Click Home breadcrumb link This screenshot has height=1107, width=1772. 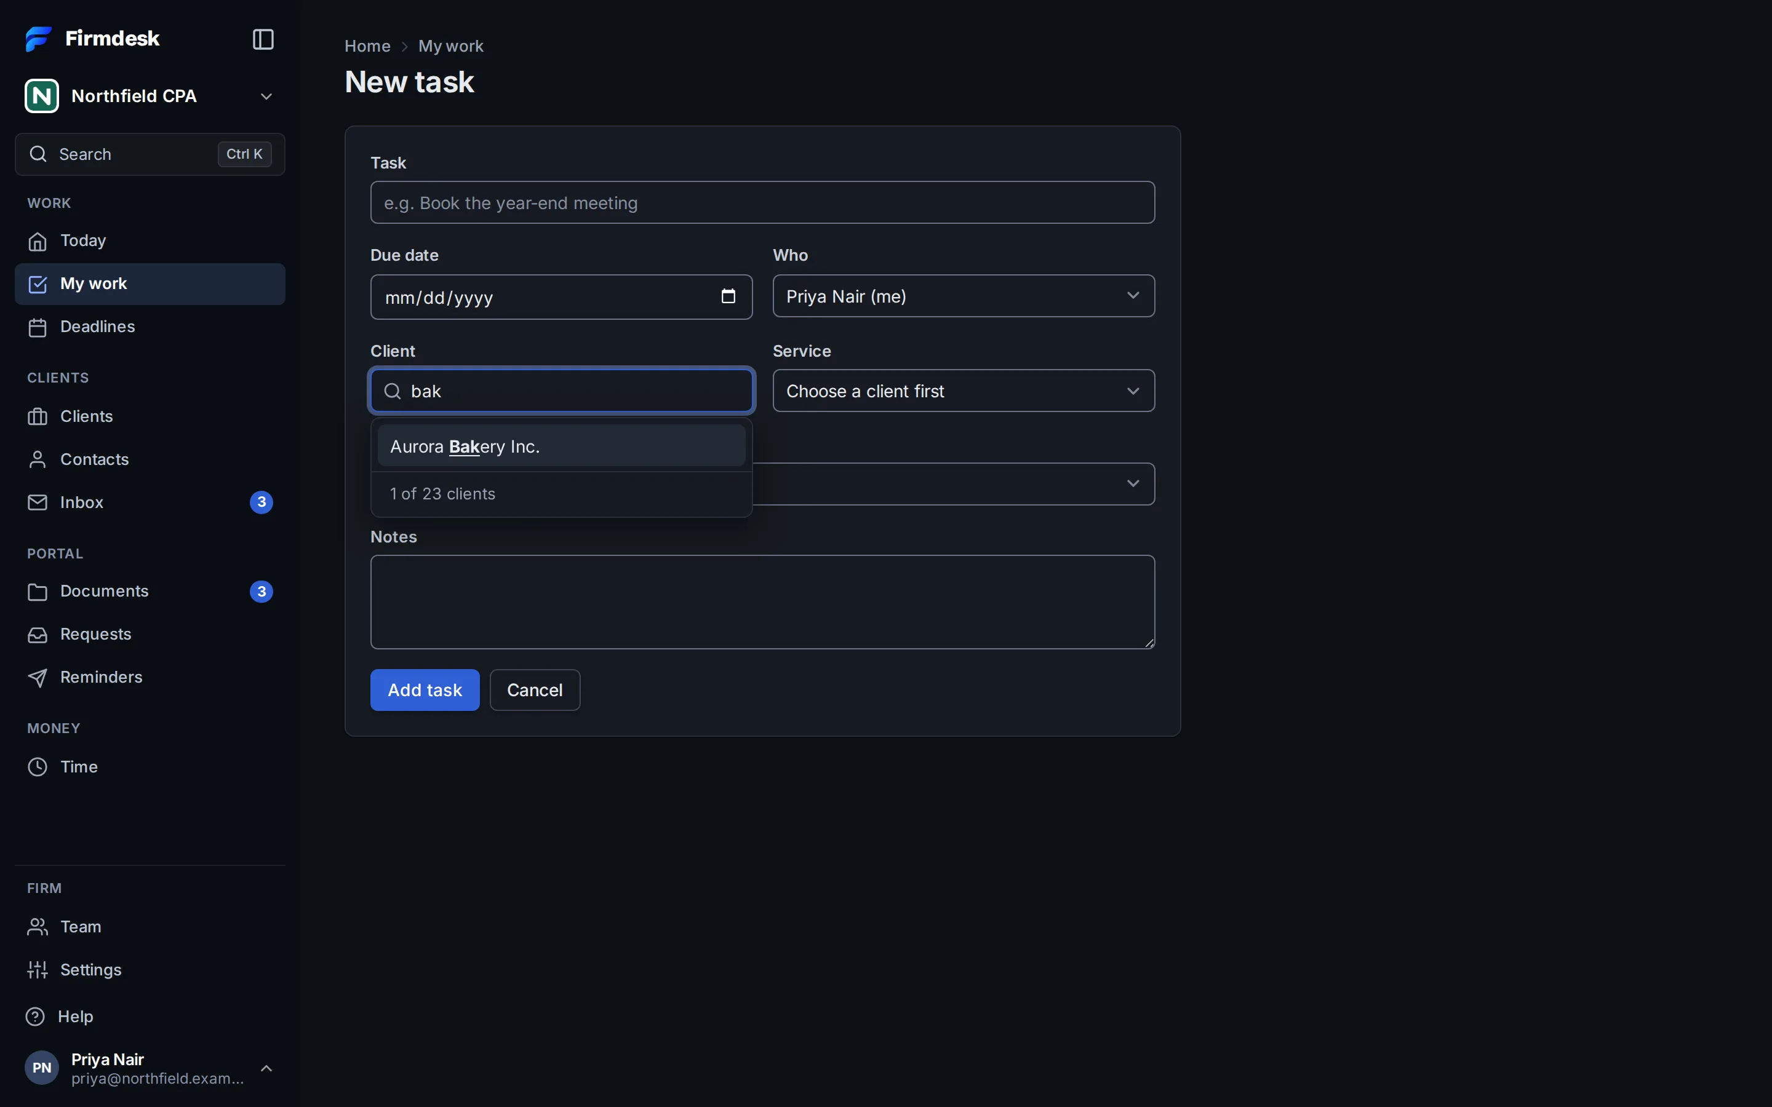click(x=367, y=46)
